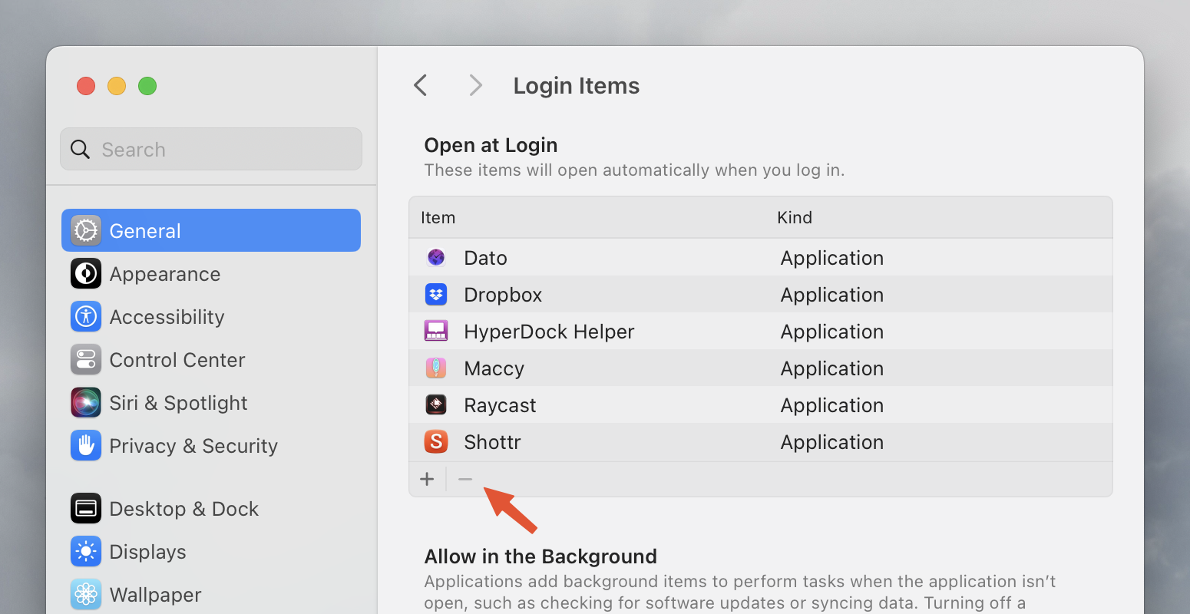Screen dimensions: 1190x614
Task: Click Application kind in Dropbox row
Action: (x=832, y=295)
